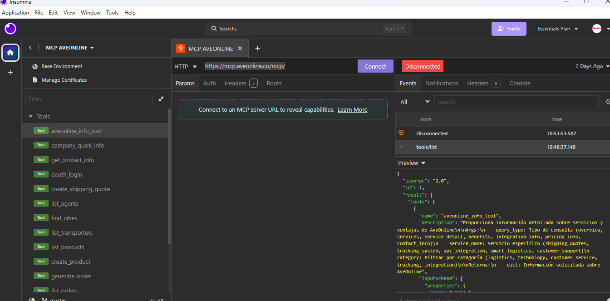Select the list_transporters tool
This screenshot has width=610, height=301.
click(x=95, y=232)
